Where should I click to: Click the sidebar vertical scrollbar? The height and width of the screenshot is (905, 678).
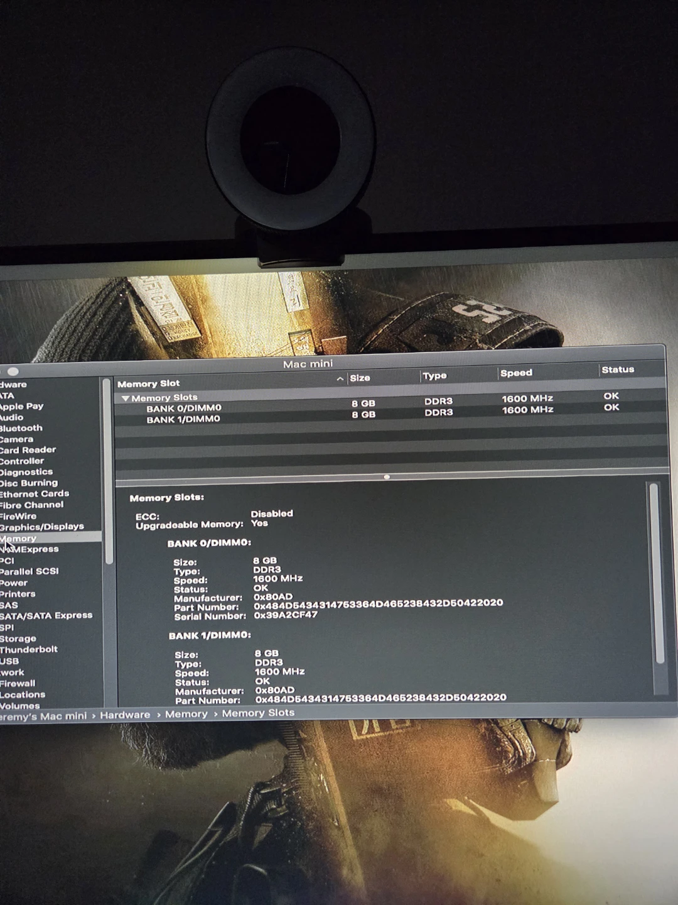[108, 471]
